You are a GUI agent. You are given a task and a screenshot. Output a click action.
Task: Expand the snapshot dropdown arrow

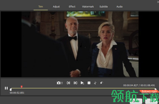[x=62, y=83]
